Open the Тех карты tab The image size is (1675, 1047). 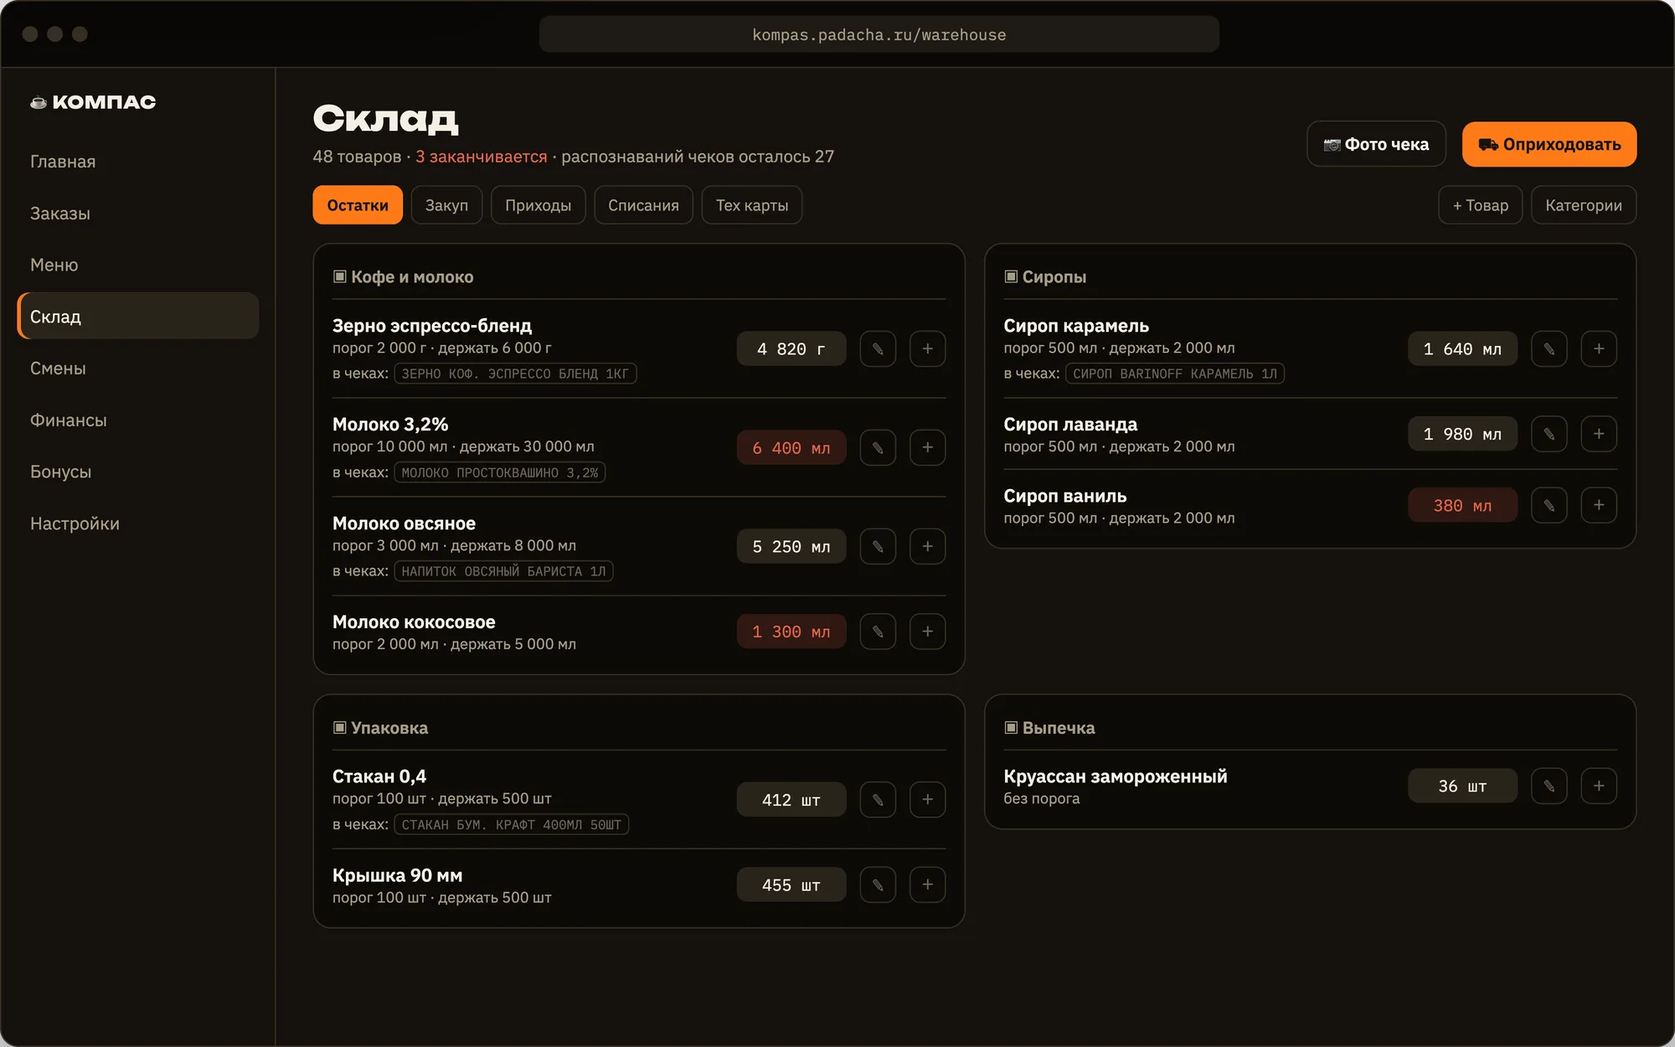(752, 205)
